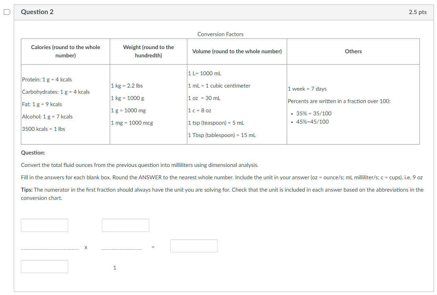Click the first fraction denominator answer box
The height and width of the screenshot is (295, 437).
coord(45,266)
